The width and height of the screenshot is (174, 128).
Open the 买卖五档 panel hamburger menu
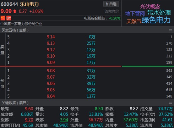click(x=171, y=30)
